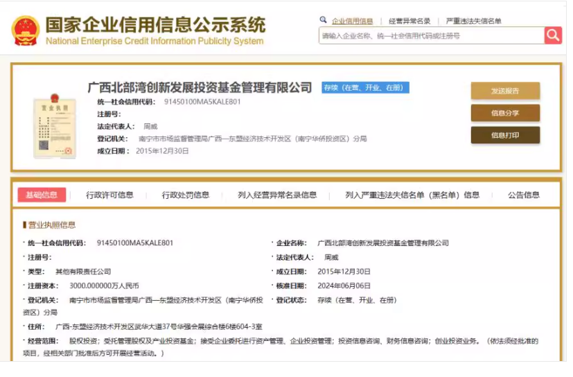573x377 pixels.
Task: Click the 存续（在营、开业、在册）status badge
Action: tap(365, 88)
